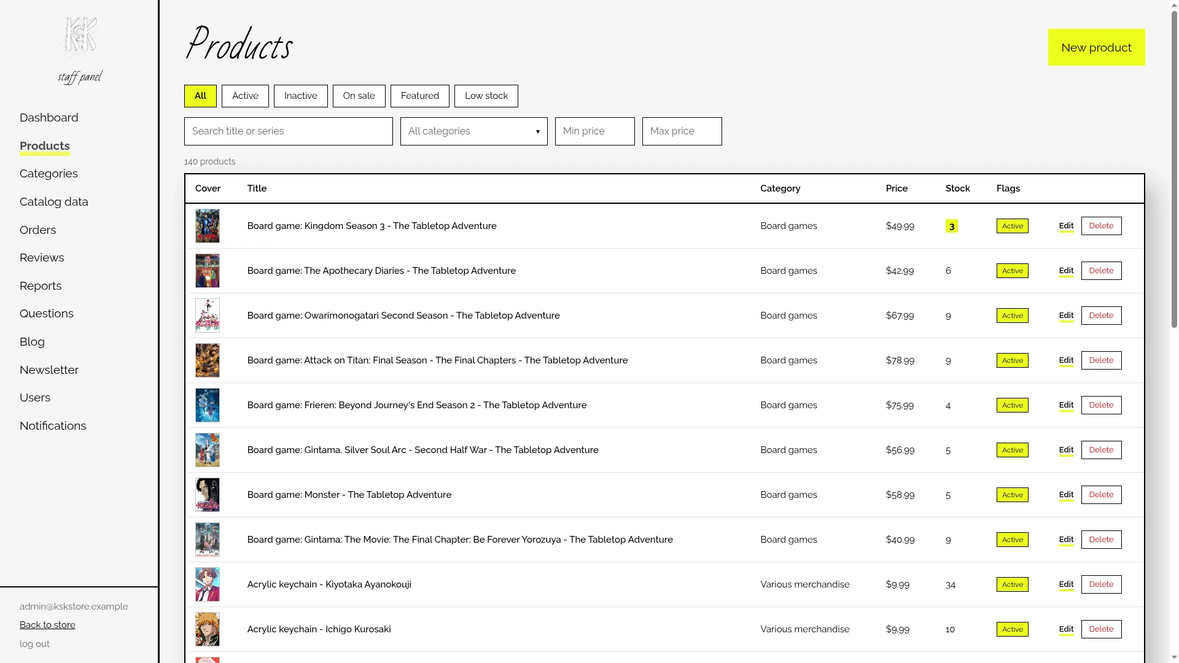Open Categories in sidebar
1179x663 pixels.
49,174
